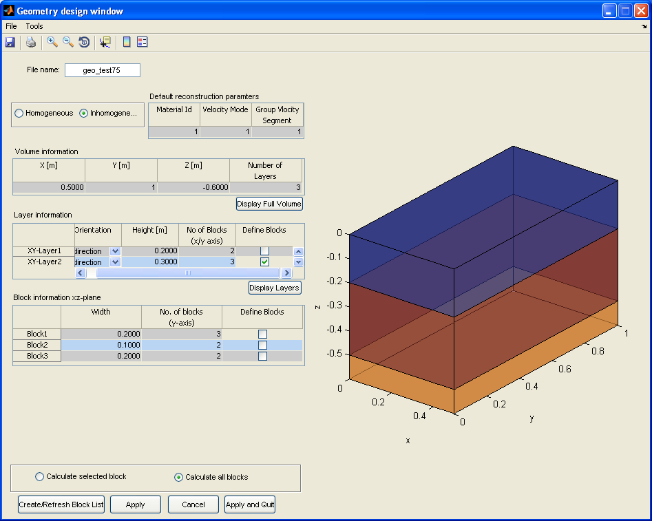Select the Block3 width cell 0.2000
Screen dimensions: 652x521
(101, 356)
